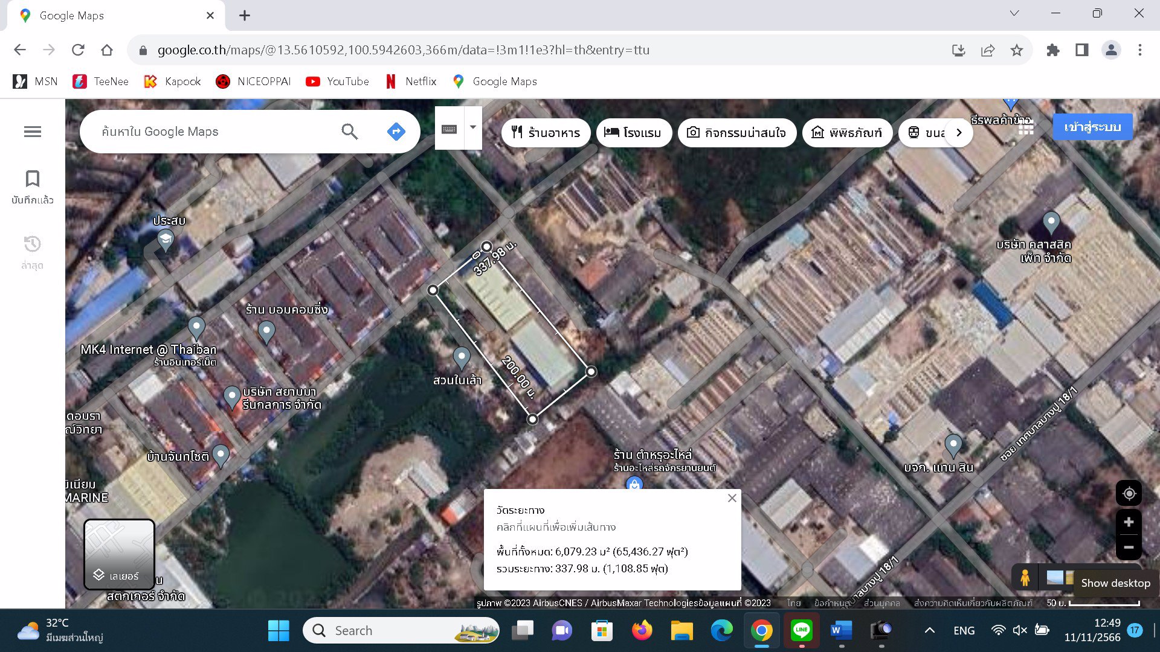Select the hotels category chip
Viewport: 1160px width, 652px height.
(633, 132)
